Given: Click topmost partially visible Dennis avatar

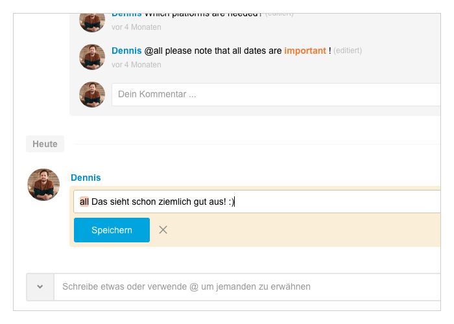Looking at the screenshot, I should point(92,23).
